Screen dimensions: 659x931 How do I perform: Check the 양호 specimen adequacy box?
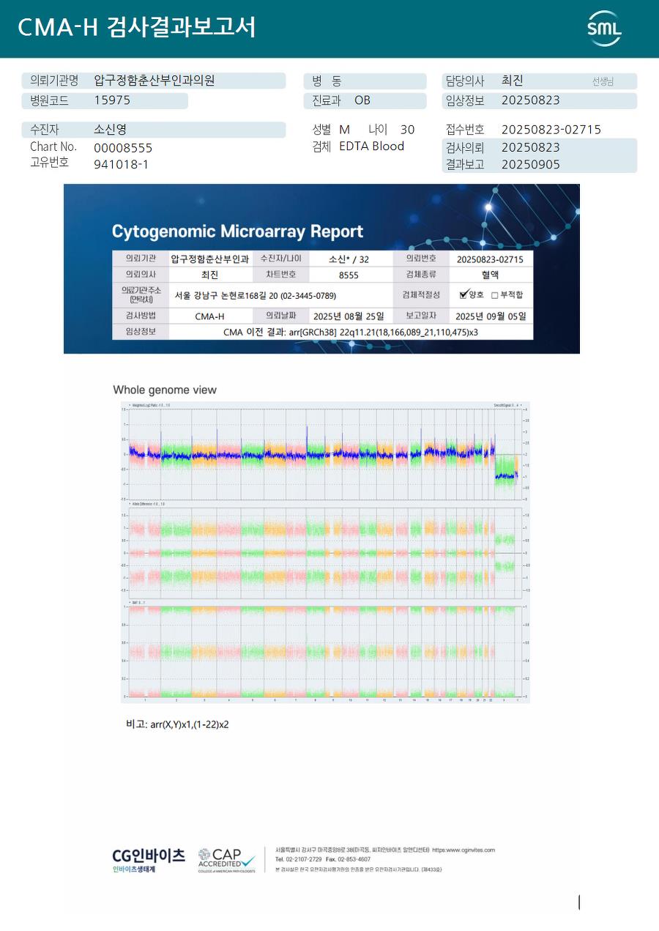click(x=463, y=294)
